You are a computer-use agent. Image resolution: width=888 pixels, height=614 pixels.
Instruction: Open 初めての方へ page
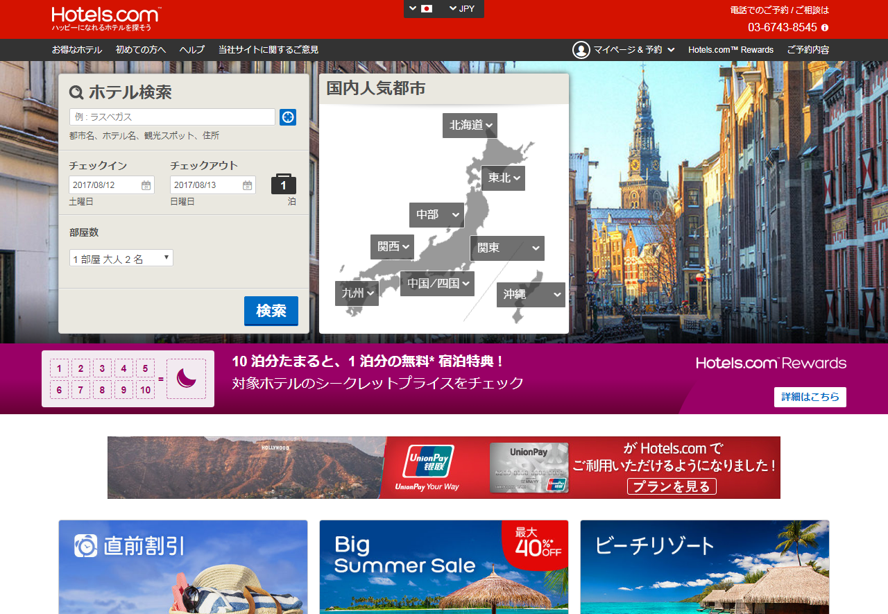(x=141, y=50)
